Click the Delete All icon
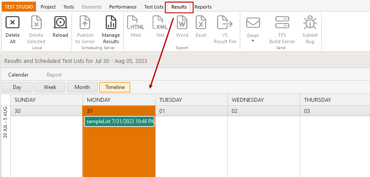 tap(12, 22)
